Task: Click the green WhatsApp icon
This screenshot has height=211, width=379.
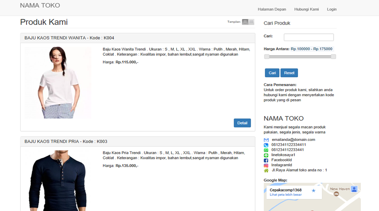Action: tap(266, 150)
